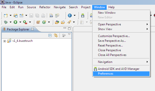Close the Package Explorer tab
155x91 pixels.
tap(32, 29)
